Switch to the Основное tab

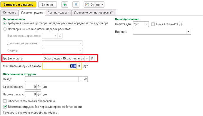(9, 13)
